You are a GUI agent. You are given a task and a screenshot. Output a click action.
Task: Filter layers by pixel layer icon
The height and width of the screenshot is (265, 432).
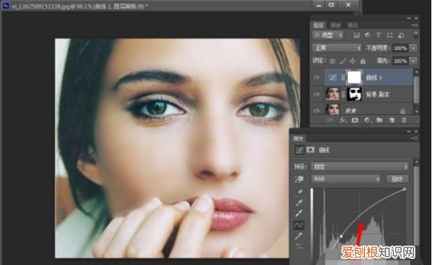pyautogui.click(x=356, y=35)
